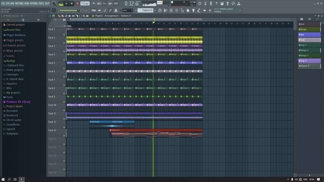
Task: Select Bongo 3 pattern in picker panel
Action: (x=309, y=56)
